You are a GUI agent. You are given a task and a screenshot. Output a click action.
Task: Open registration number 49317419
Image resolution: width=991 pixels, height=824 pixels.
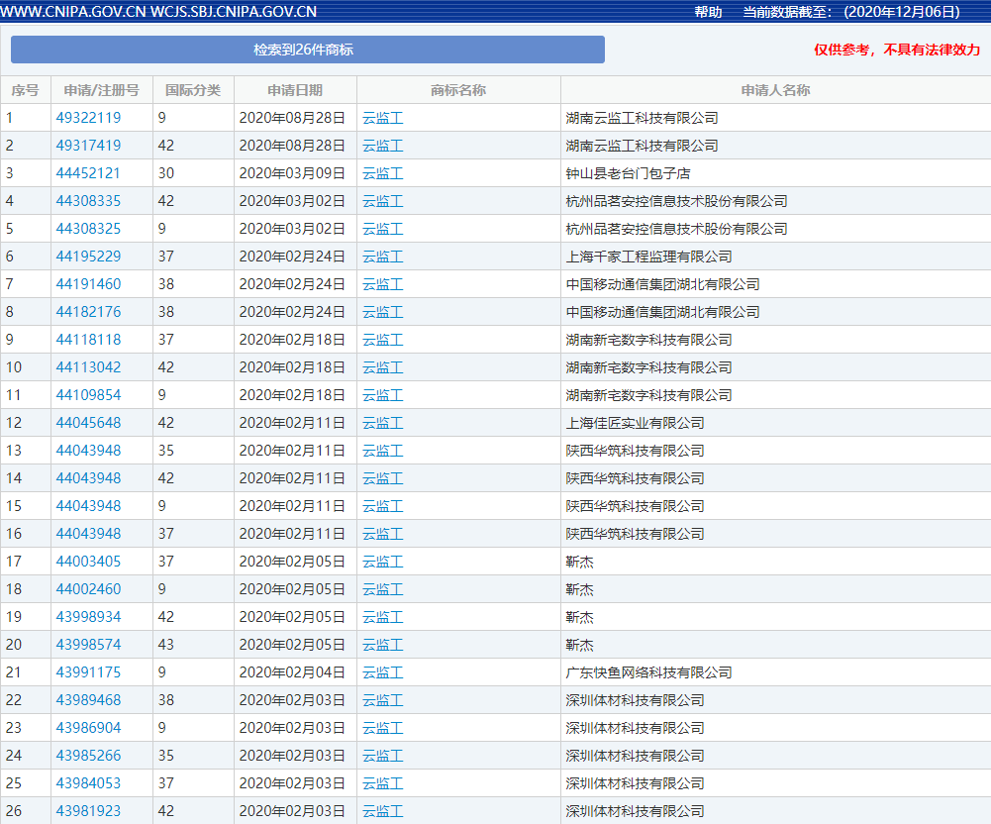click(x=88, y=146)
